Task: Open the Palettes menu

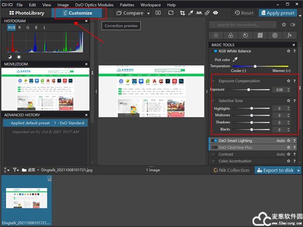Action: (x=127, y=4)
